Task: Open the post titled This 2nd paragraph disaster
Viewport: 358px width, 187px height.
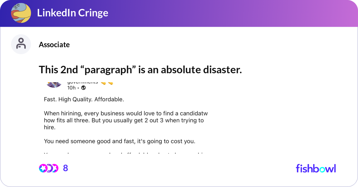Action: pos(140,70)
